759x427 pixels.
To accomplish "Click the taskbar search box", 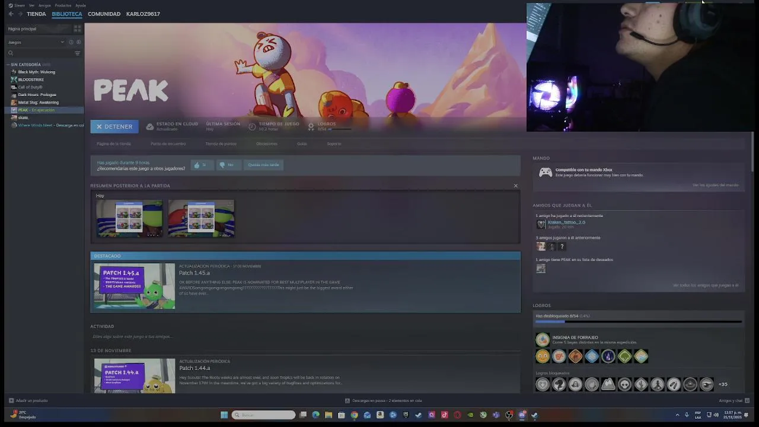I will (263, 415).
